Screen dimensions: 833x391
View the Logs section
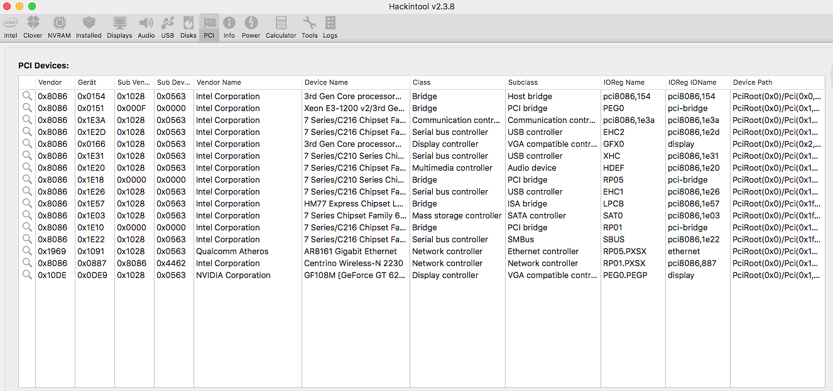click(330, 28)
